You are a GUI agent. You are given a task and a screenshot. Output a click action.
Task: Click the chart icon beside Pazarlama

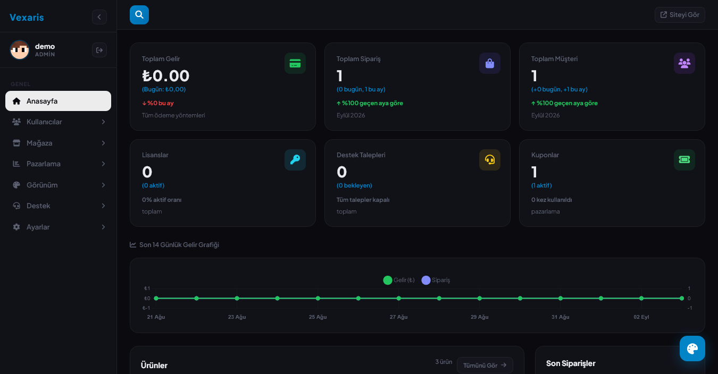tap(16, 164)
